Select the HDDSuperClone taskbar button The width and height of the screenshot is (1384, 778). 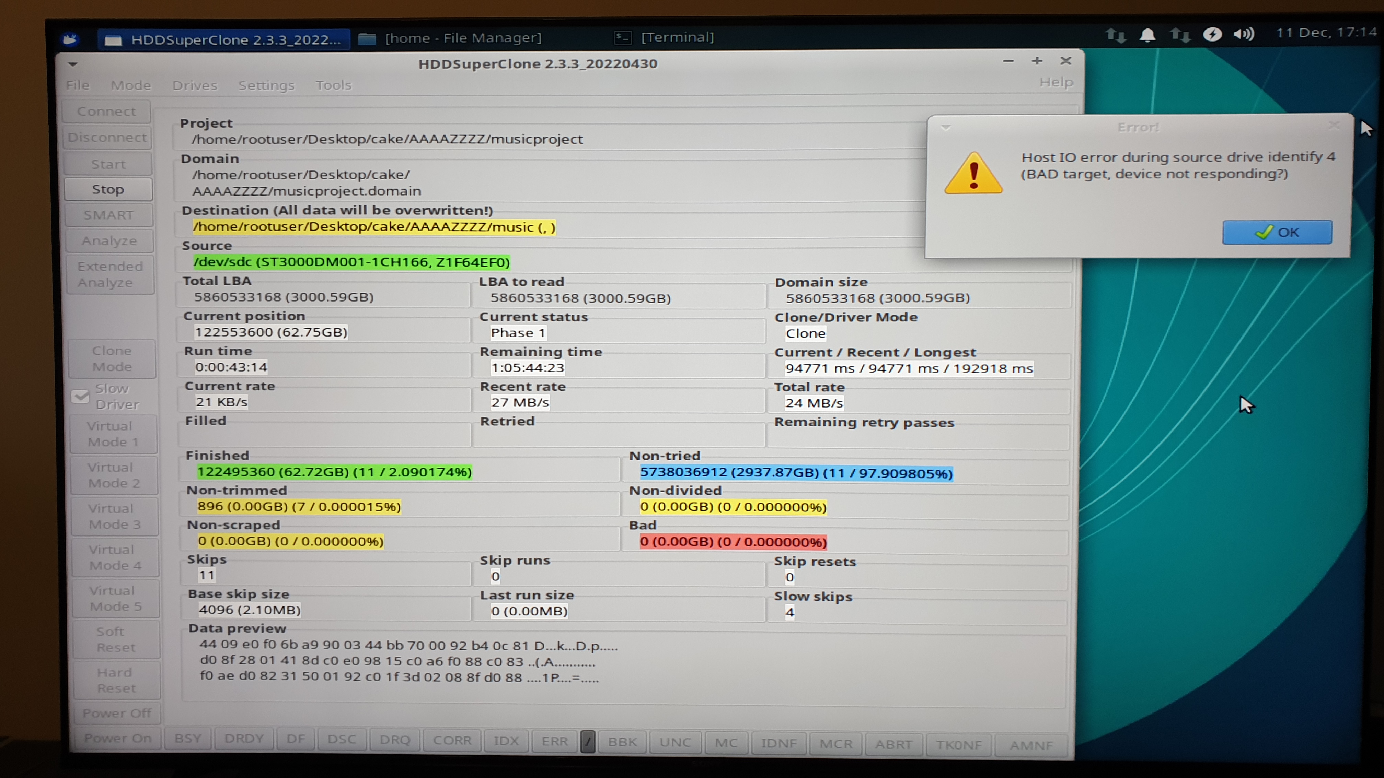click(x=223, y=39)
